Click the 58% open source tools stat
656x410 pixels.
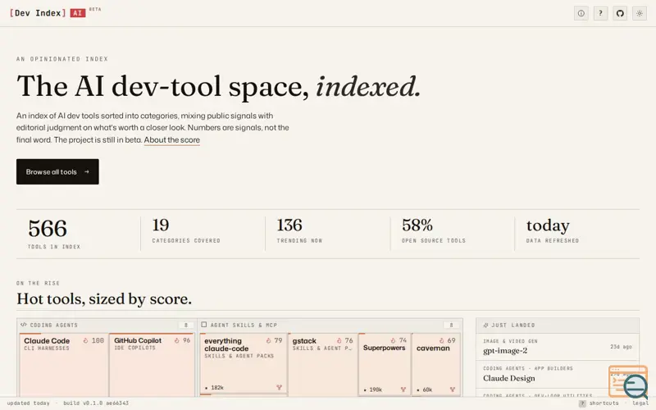(x=434, y=230)
